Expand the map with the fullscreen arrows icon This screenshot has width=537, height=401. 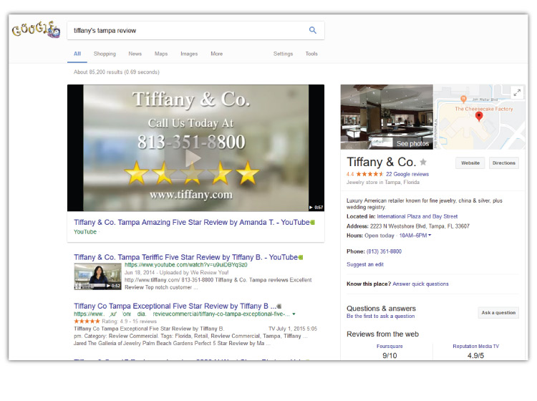click(x=517, y=92)
